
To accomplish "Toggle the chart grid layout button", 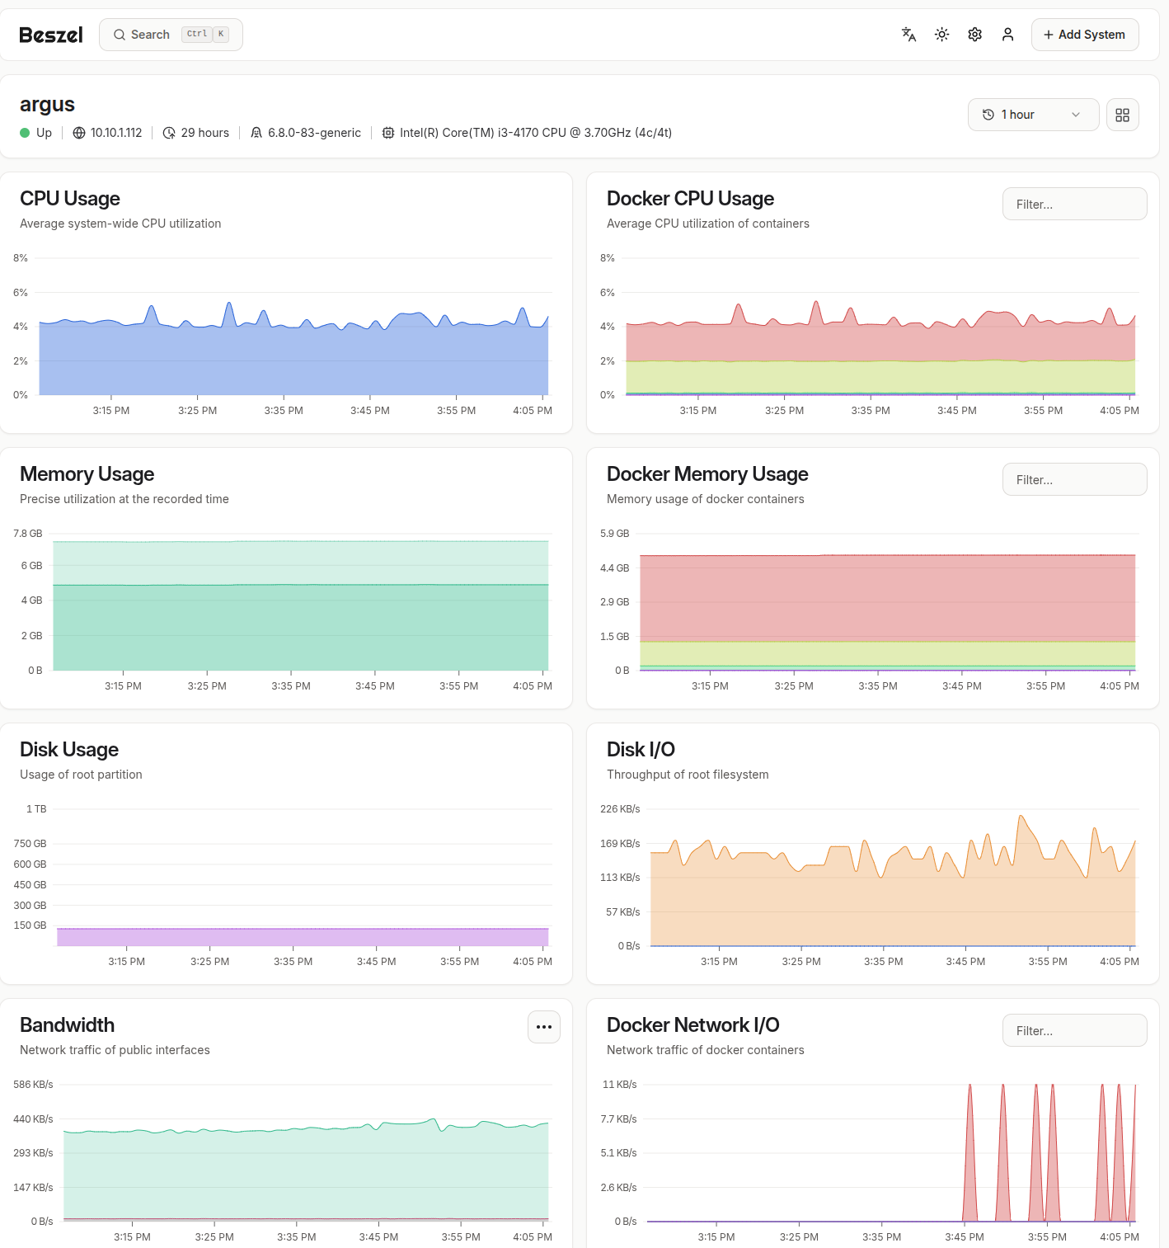I will [1122, 115].
